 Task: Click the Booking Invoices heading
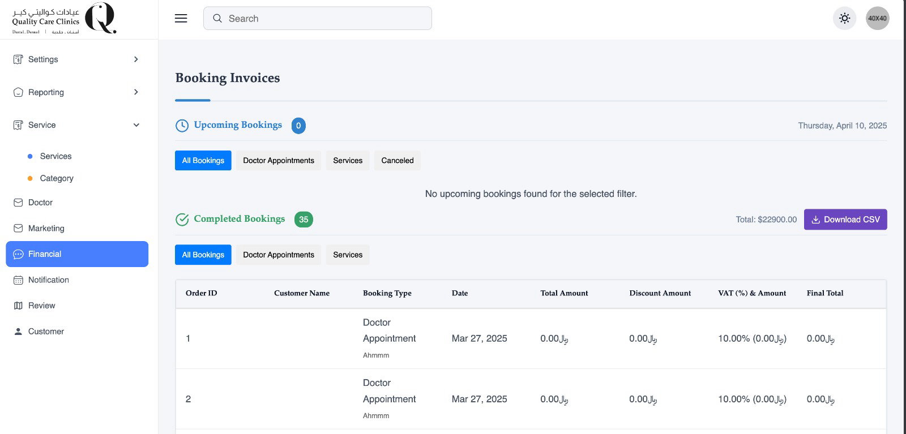click(x=228, y=78)
